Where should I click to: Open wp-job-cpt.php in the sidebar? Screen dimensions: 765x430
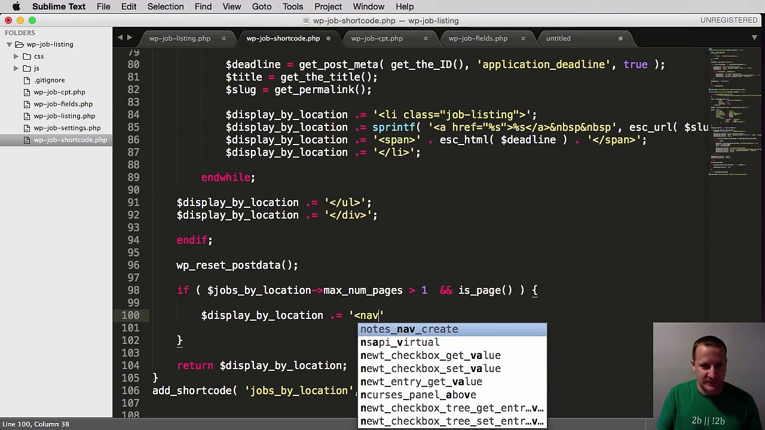59,92
